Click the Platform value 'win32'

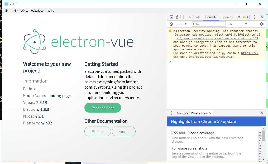click(47, 123)
